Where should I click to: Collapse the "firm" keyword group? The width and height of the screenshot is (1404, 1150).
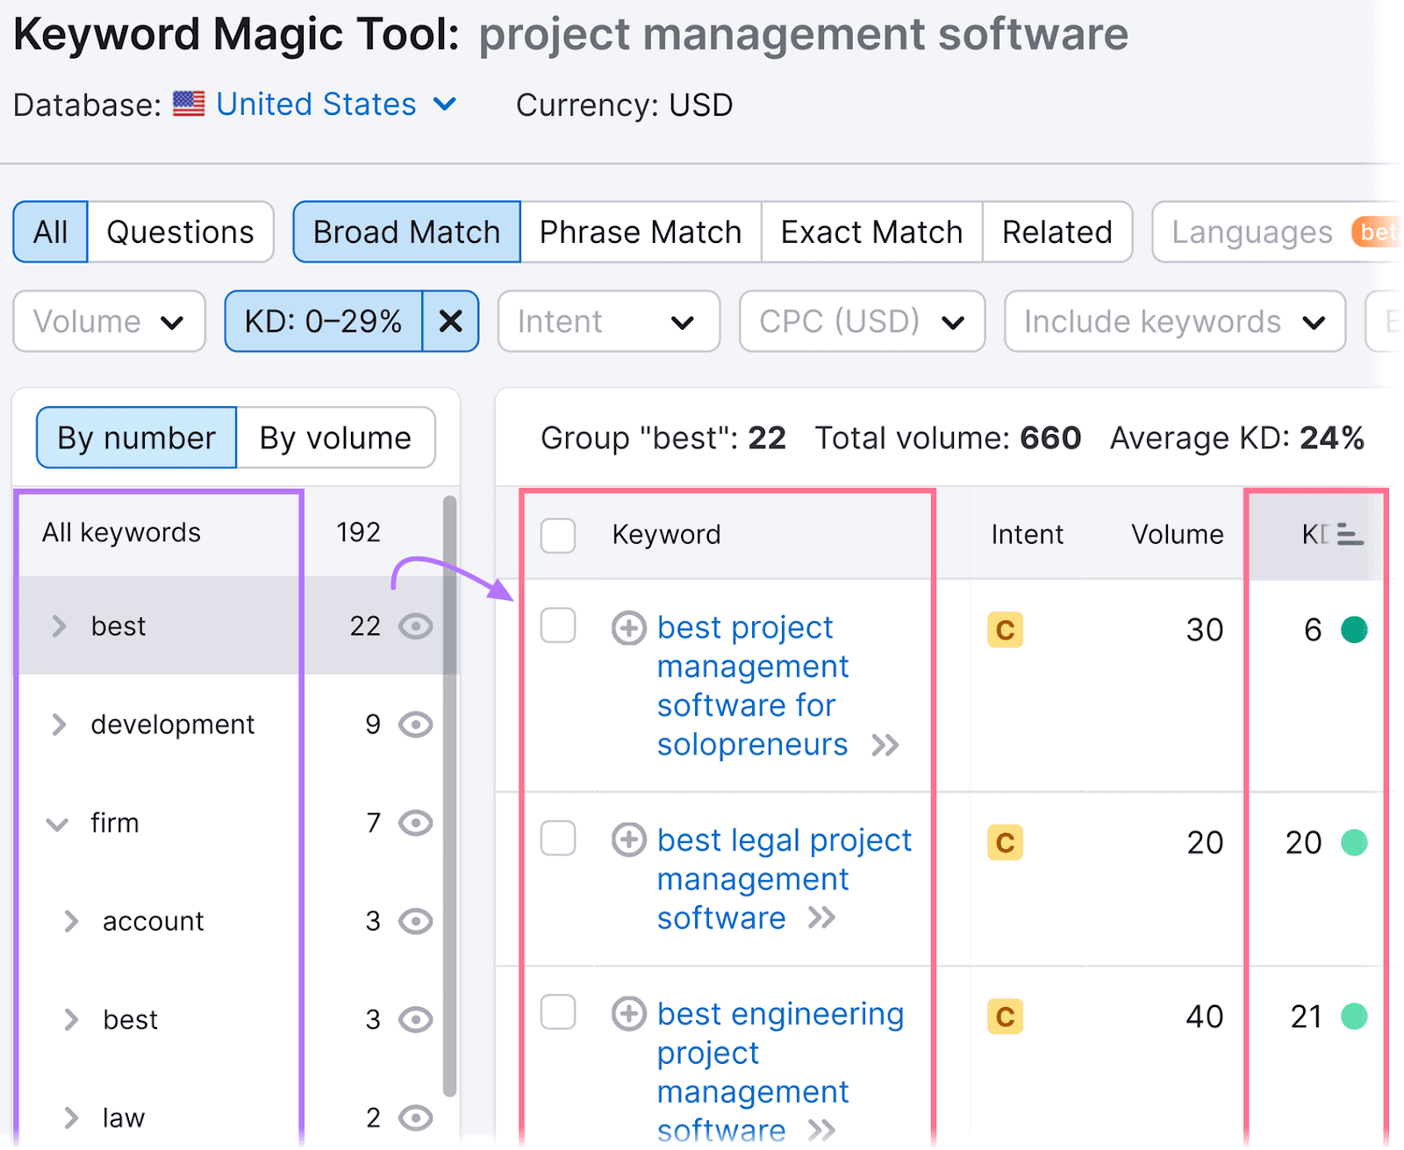(x=57, y=824)
